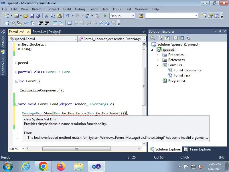The height and width of the screenshot is (172, 229).
Task: Close the Form1.cs* tab
Action: [x=28, y=32]
